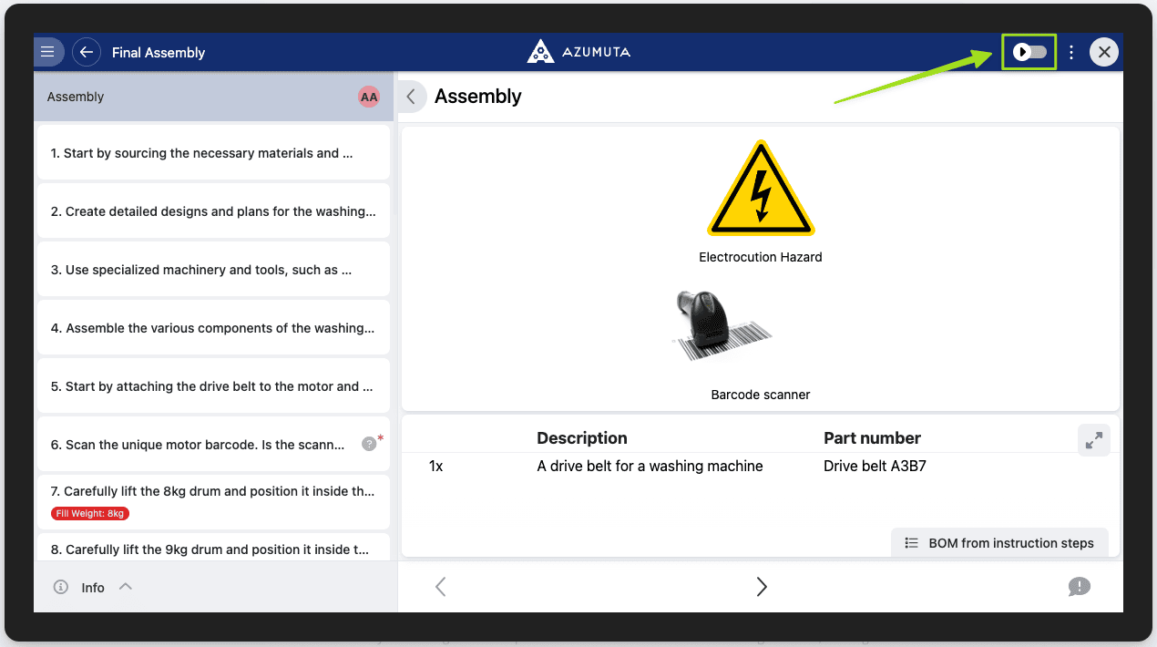Screen dimensions: 1157x647
Task: Click the help icon on step 6
Action: tap(369, 444)
